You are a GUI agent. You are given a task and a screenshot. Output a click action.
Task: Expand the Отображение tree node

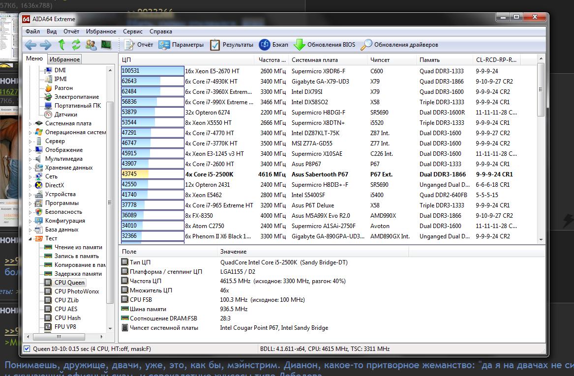tap(30, 150)
